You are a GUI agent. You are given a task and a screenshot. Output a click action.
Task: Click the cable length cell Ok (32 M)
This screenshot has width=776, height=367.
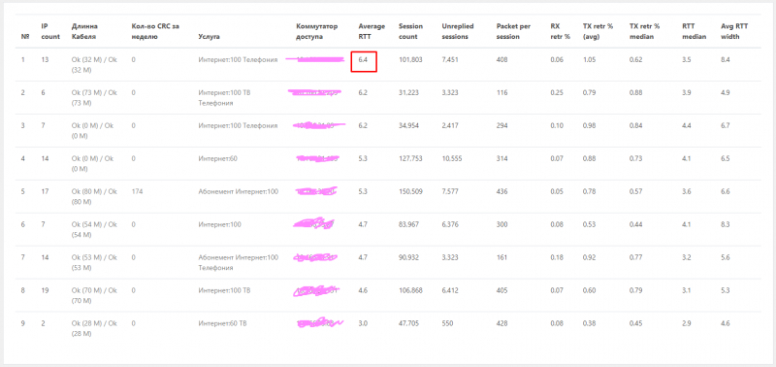click(94, 65)
